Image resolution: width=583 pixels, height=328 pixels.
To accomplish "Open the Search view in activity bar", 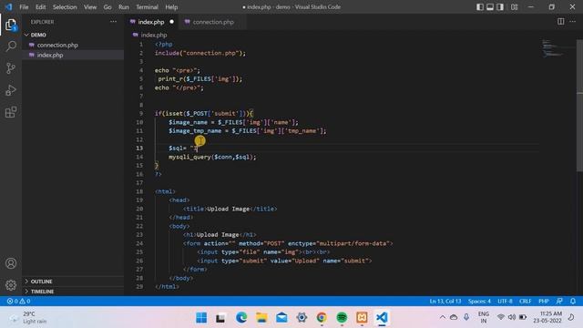I will coord(11,46).
